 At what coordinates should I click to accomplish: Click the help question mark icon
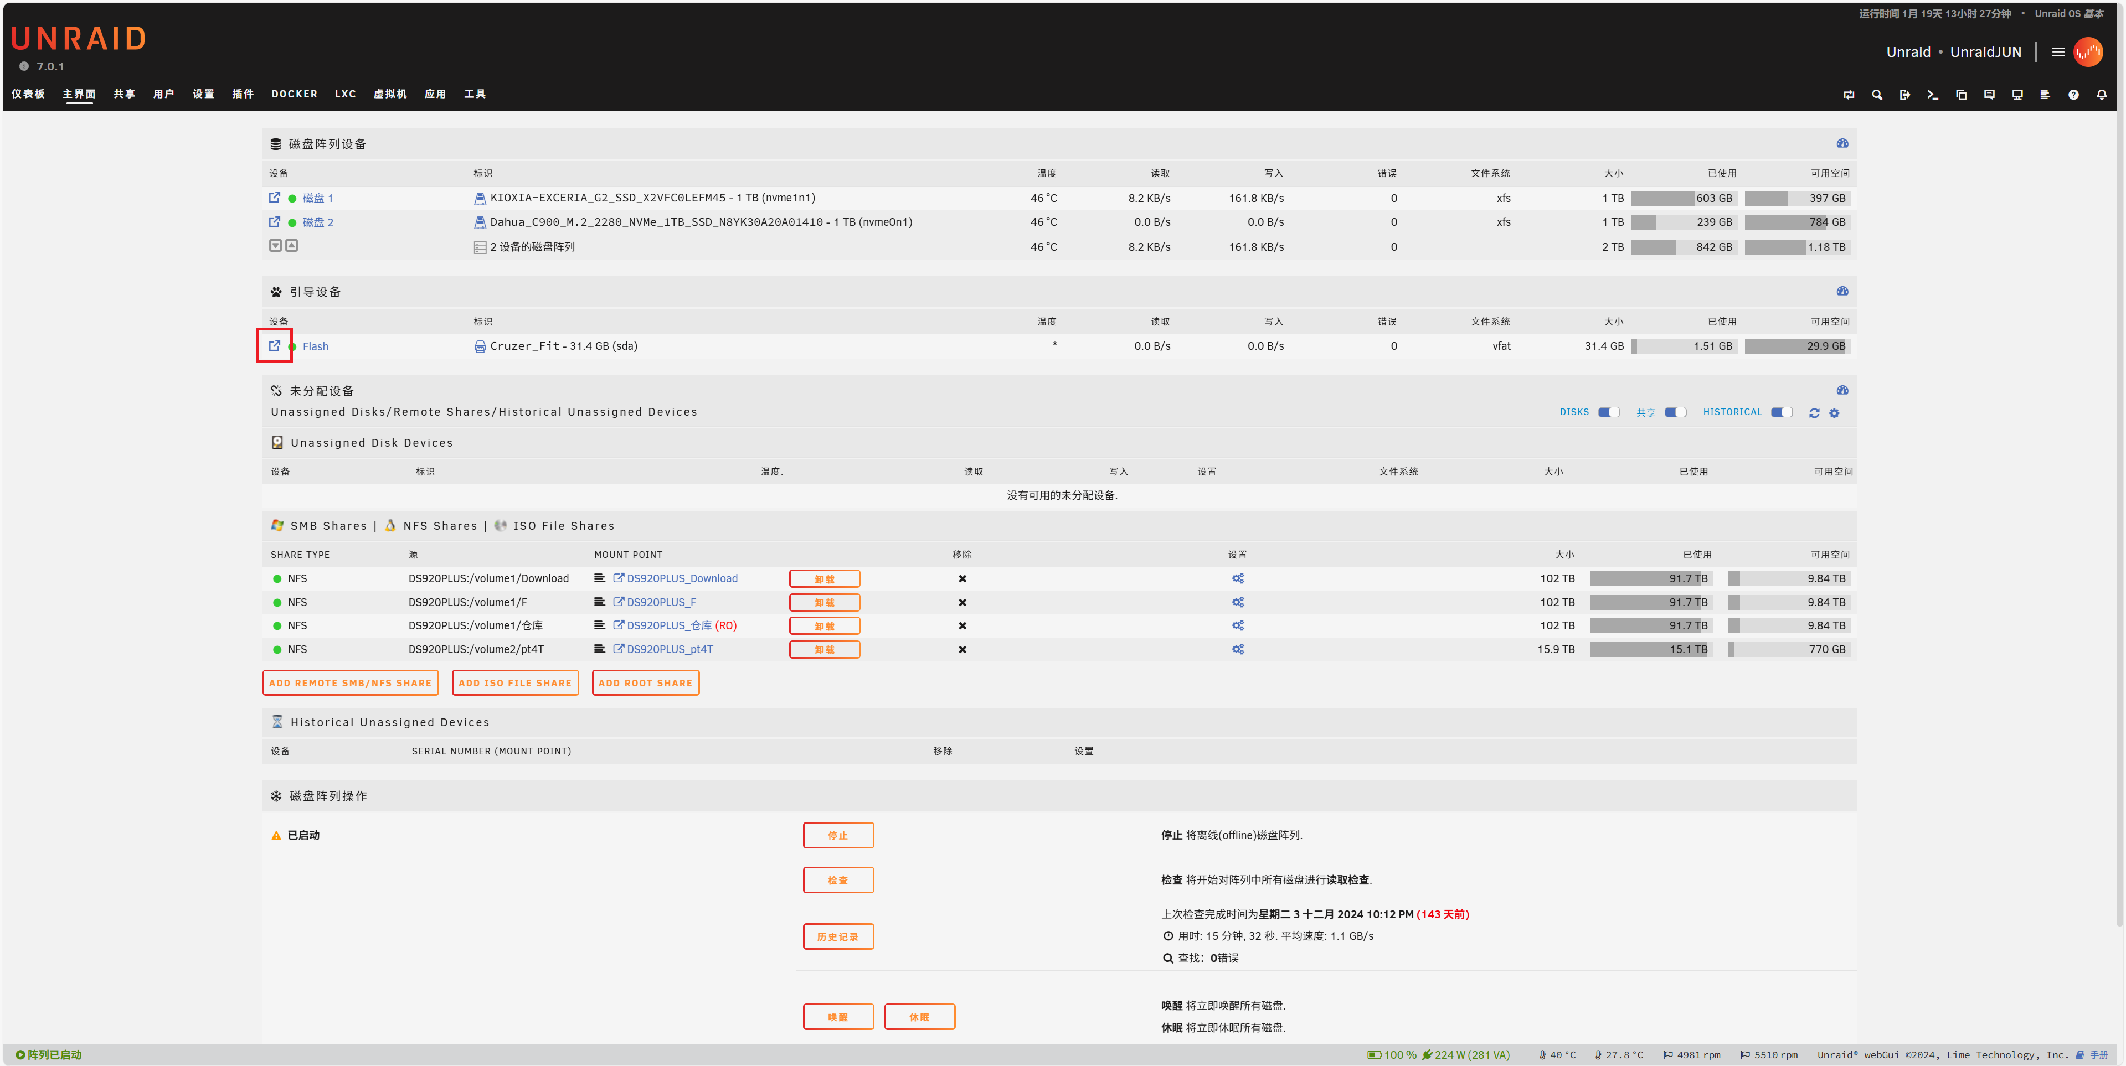pos(2072,95)
